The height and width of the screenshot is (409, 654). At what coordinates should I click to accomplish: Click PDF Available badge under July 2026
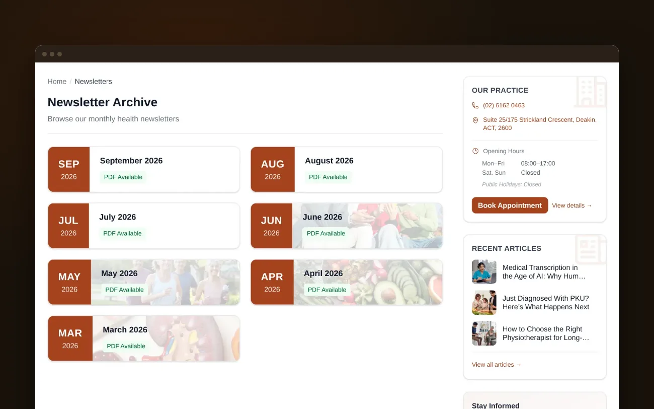(x=122, y=233)
